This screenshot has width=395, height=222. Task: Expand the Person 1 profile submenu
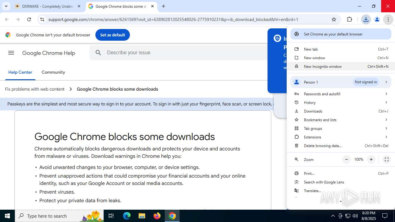(x=341, y=82)
